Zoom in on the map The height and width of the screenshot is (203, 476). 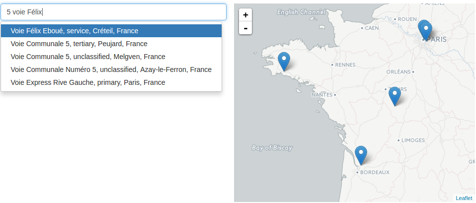coord(245,15)
